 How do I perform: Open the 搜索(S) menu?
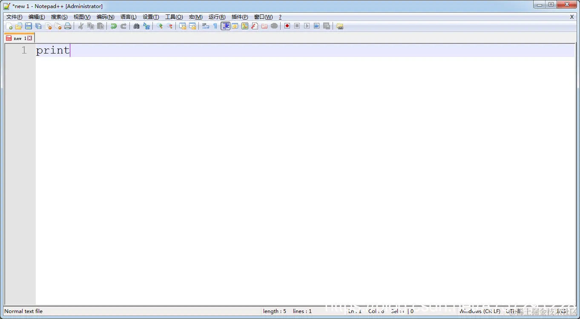point(59,17)
